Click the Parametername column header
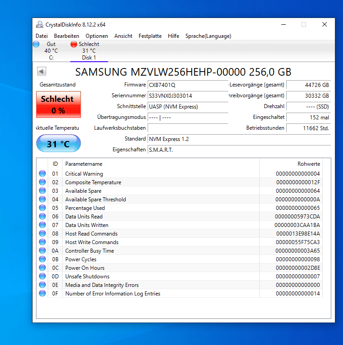 click(161, 164)
